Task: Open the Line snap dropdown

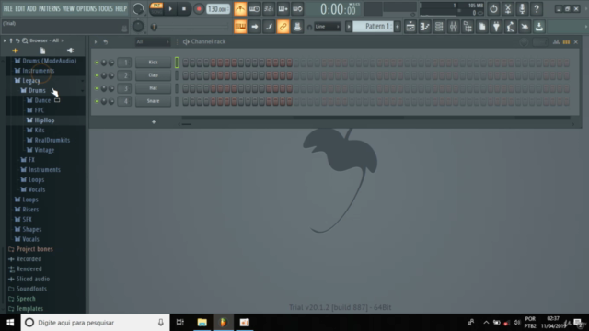Action: click(x=328, y=27)
